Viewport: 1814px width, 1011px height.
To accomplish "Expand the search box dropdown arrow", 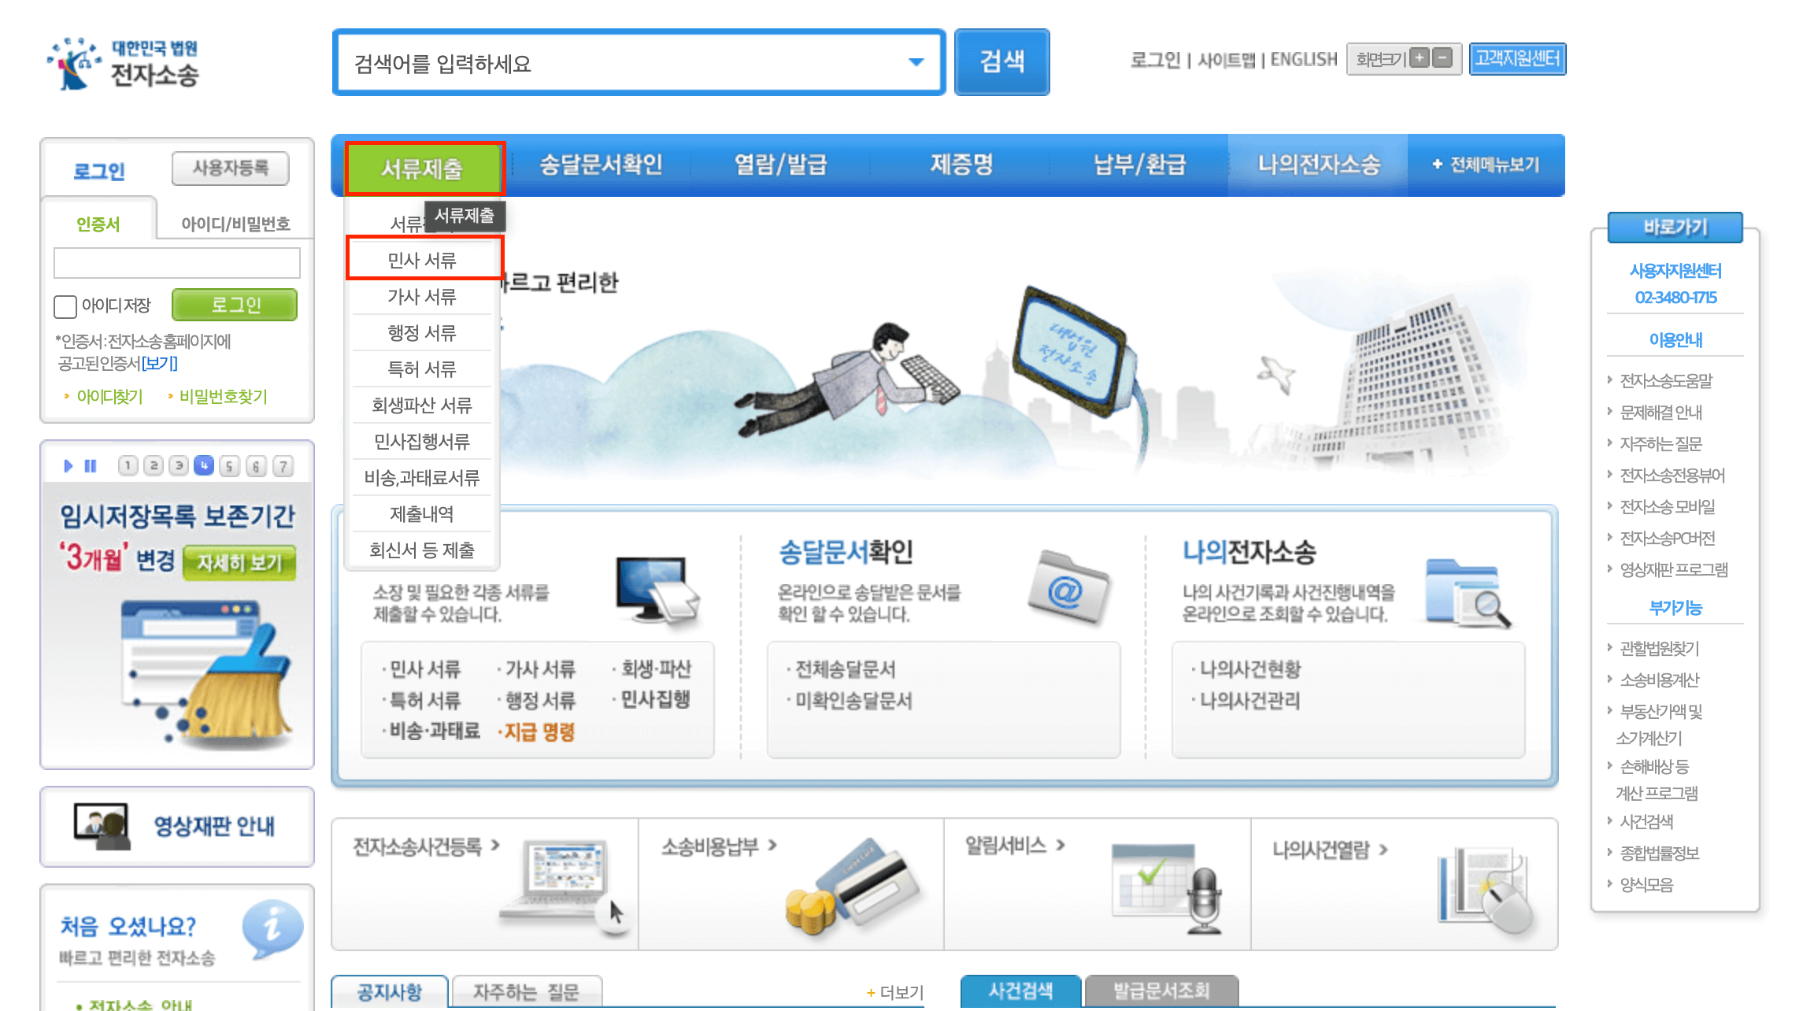I will (x=916, y=62).
